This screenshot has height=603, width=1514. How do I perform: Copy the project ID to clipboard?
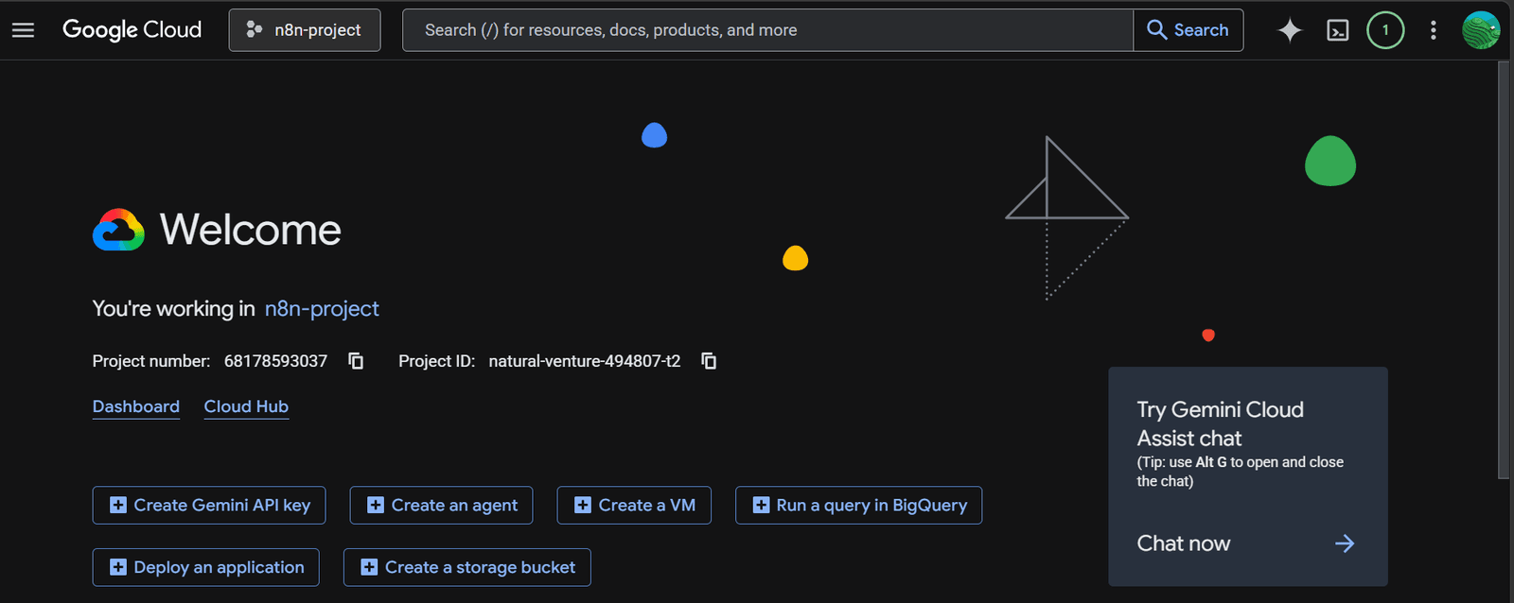(x=709, y=361)
